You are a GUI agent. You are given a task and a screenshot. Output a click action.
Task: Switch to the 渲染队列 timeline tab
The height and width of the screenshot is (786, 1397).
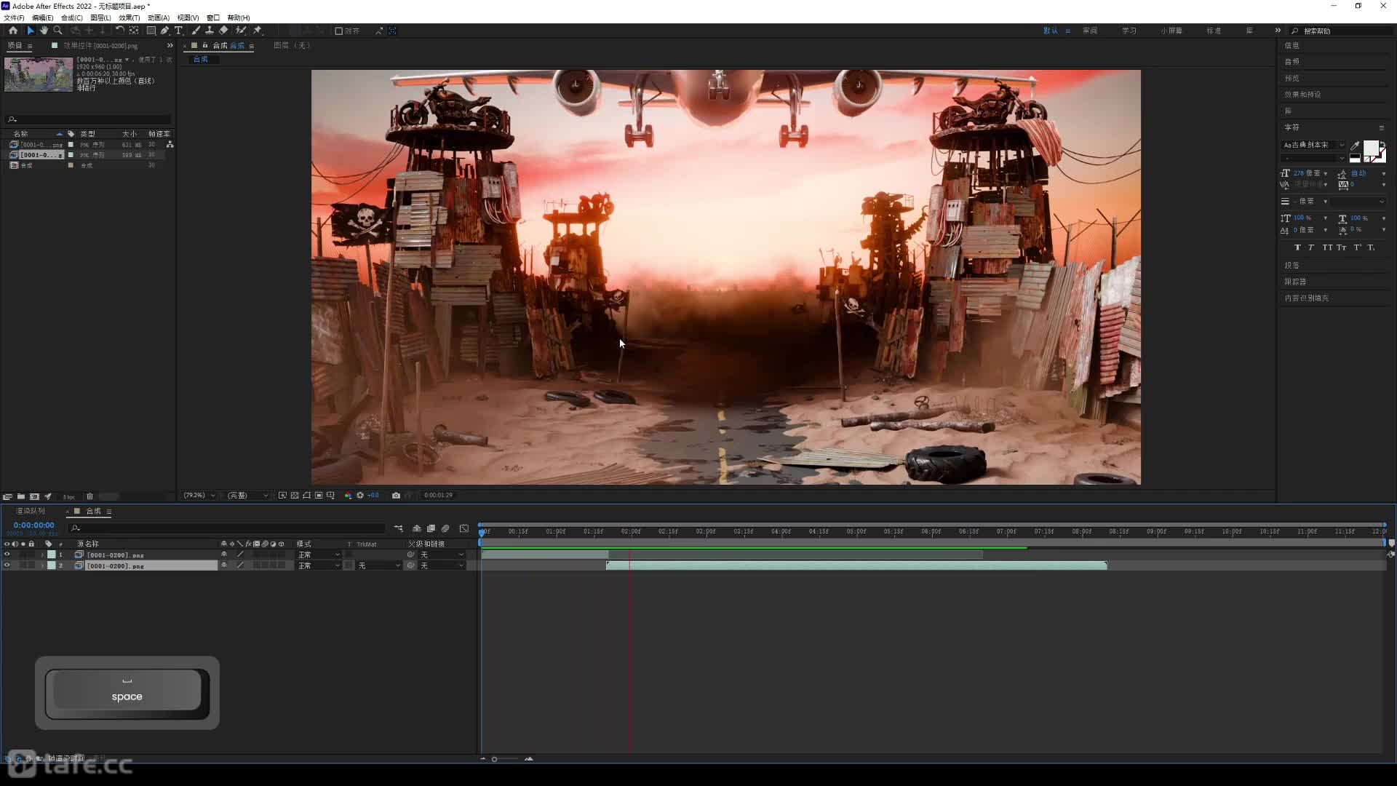click(x=31, y=511)
